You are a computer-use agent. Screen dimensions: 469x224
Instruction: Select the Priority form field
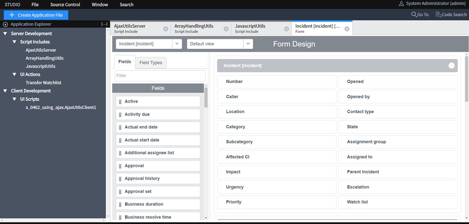point(277,202)
